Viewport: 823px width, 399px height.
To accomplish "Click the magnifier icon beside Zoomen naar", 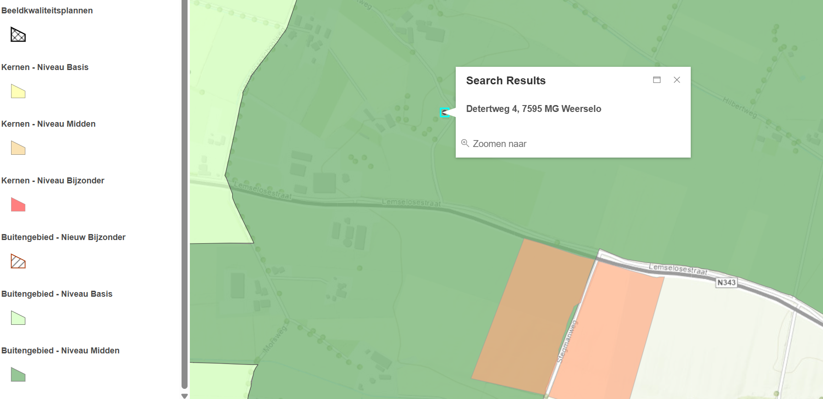I will click(x=465, y=143).
